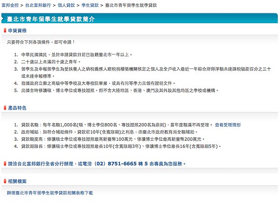Click eligibility item about 留學生及申報留學生 income
The image size is (280, 203).
point(146,72)
